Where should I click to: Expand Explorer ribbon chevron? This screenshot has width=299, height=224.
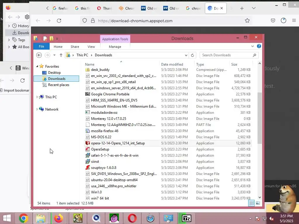click(253, 46)
